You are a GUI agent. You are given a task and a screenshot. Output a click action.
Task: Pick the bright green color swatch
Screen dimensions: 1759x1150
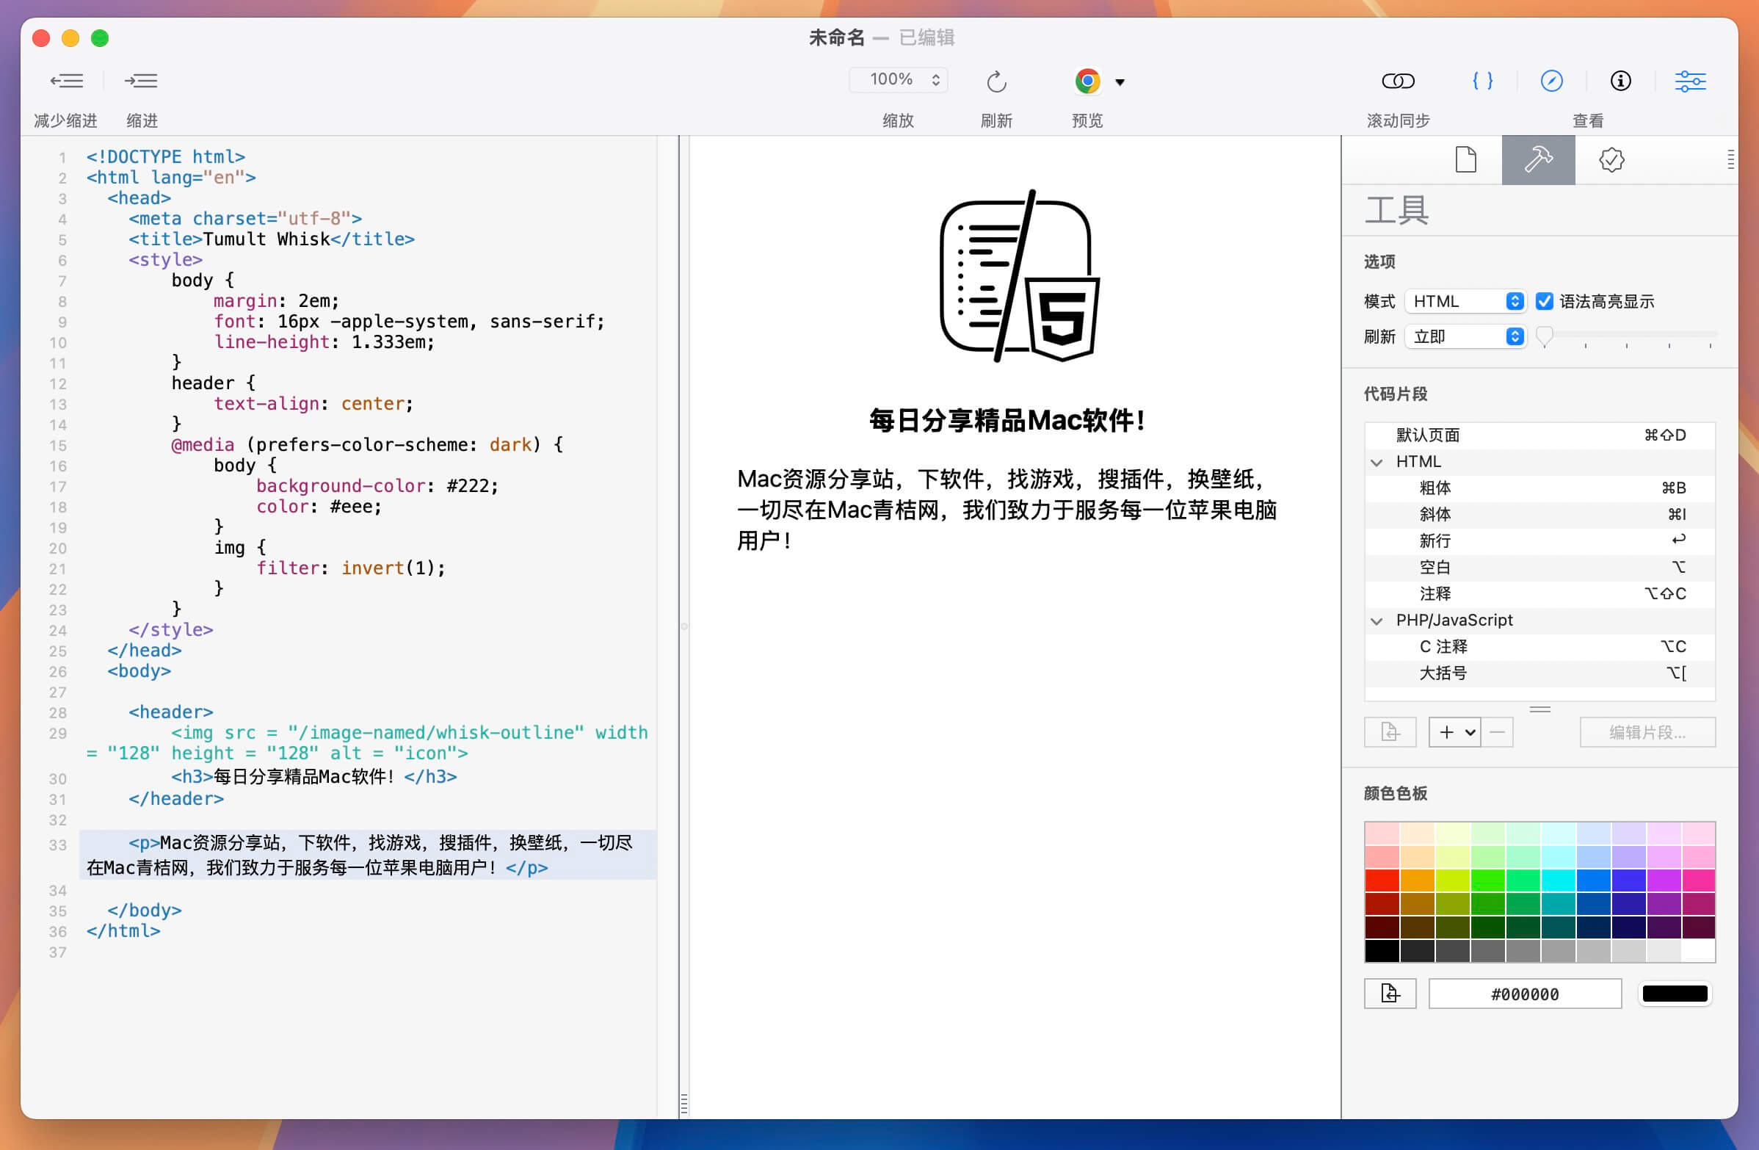(x=1488, y=880)
